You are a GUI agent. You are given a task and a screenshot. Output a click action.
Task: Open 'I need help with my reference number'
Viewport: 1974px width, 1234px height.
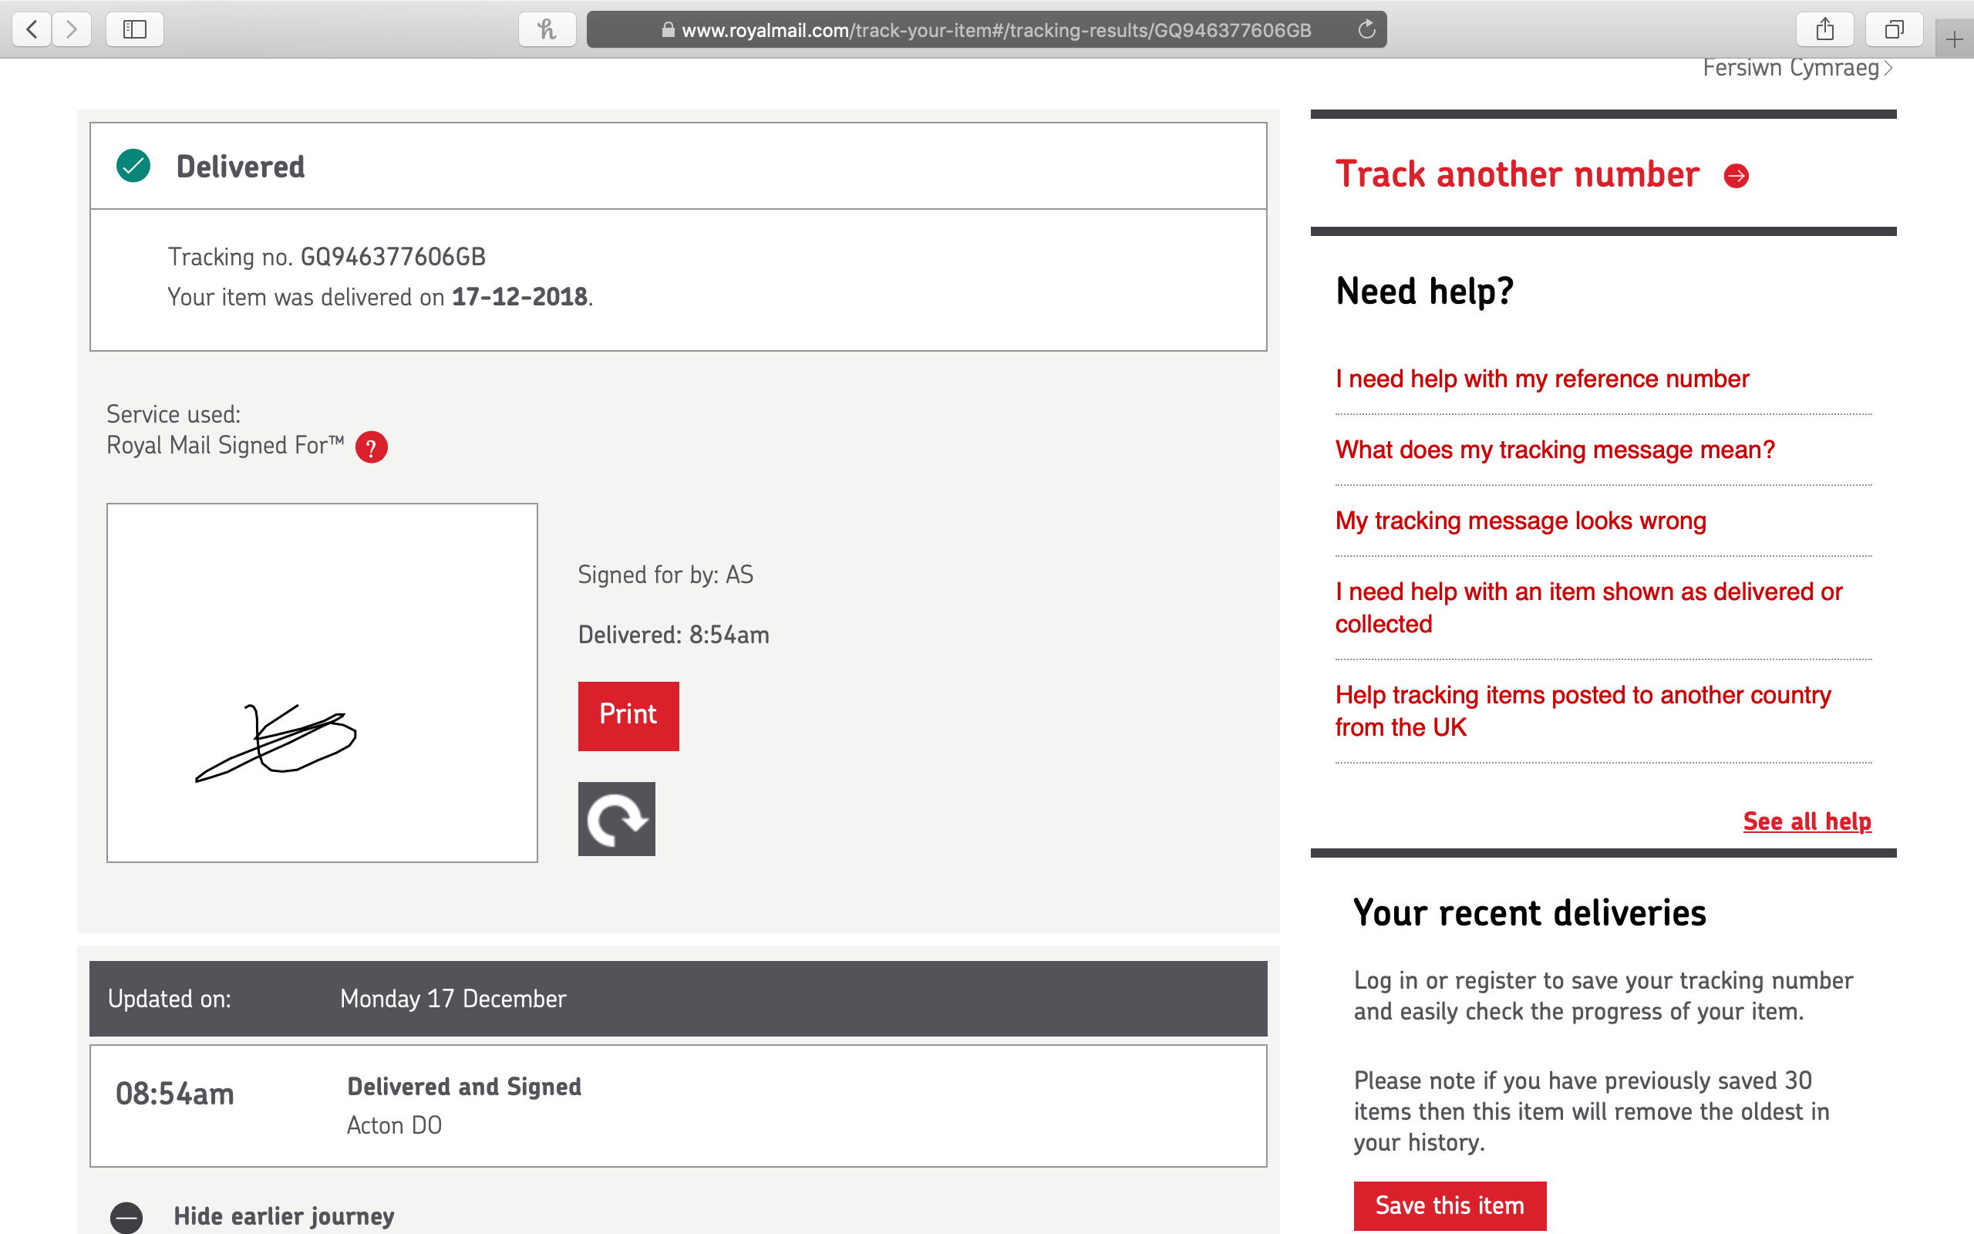click(x=1541, y=379)
